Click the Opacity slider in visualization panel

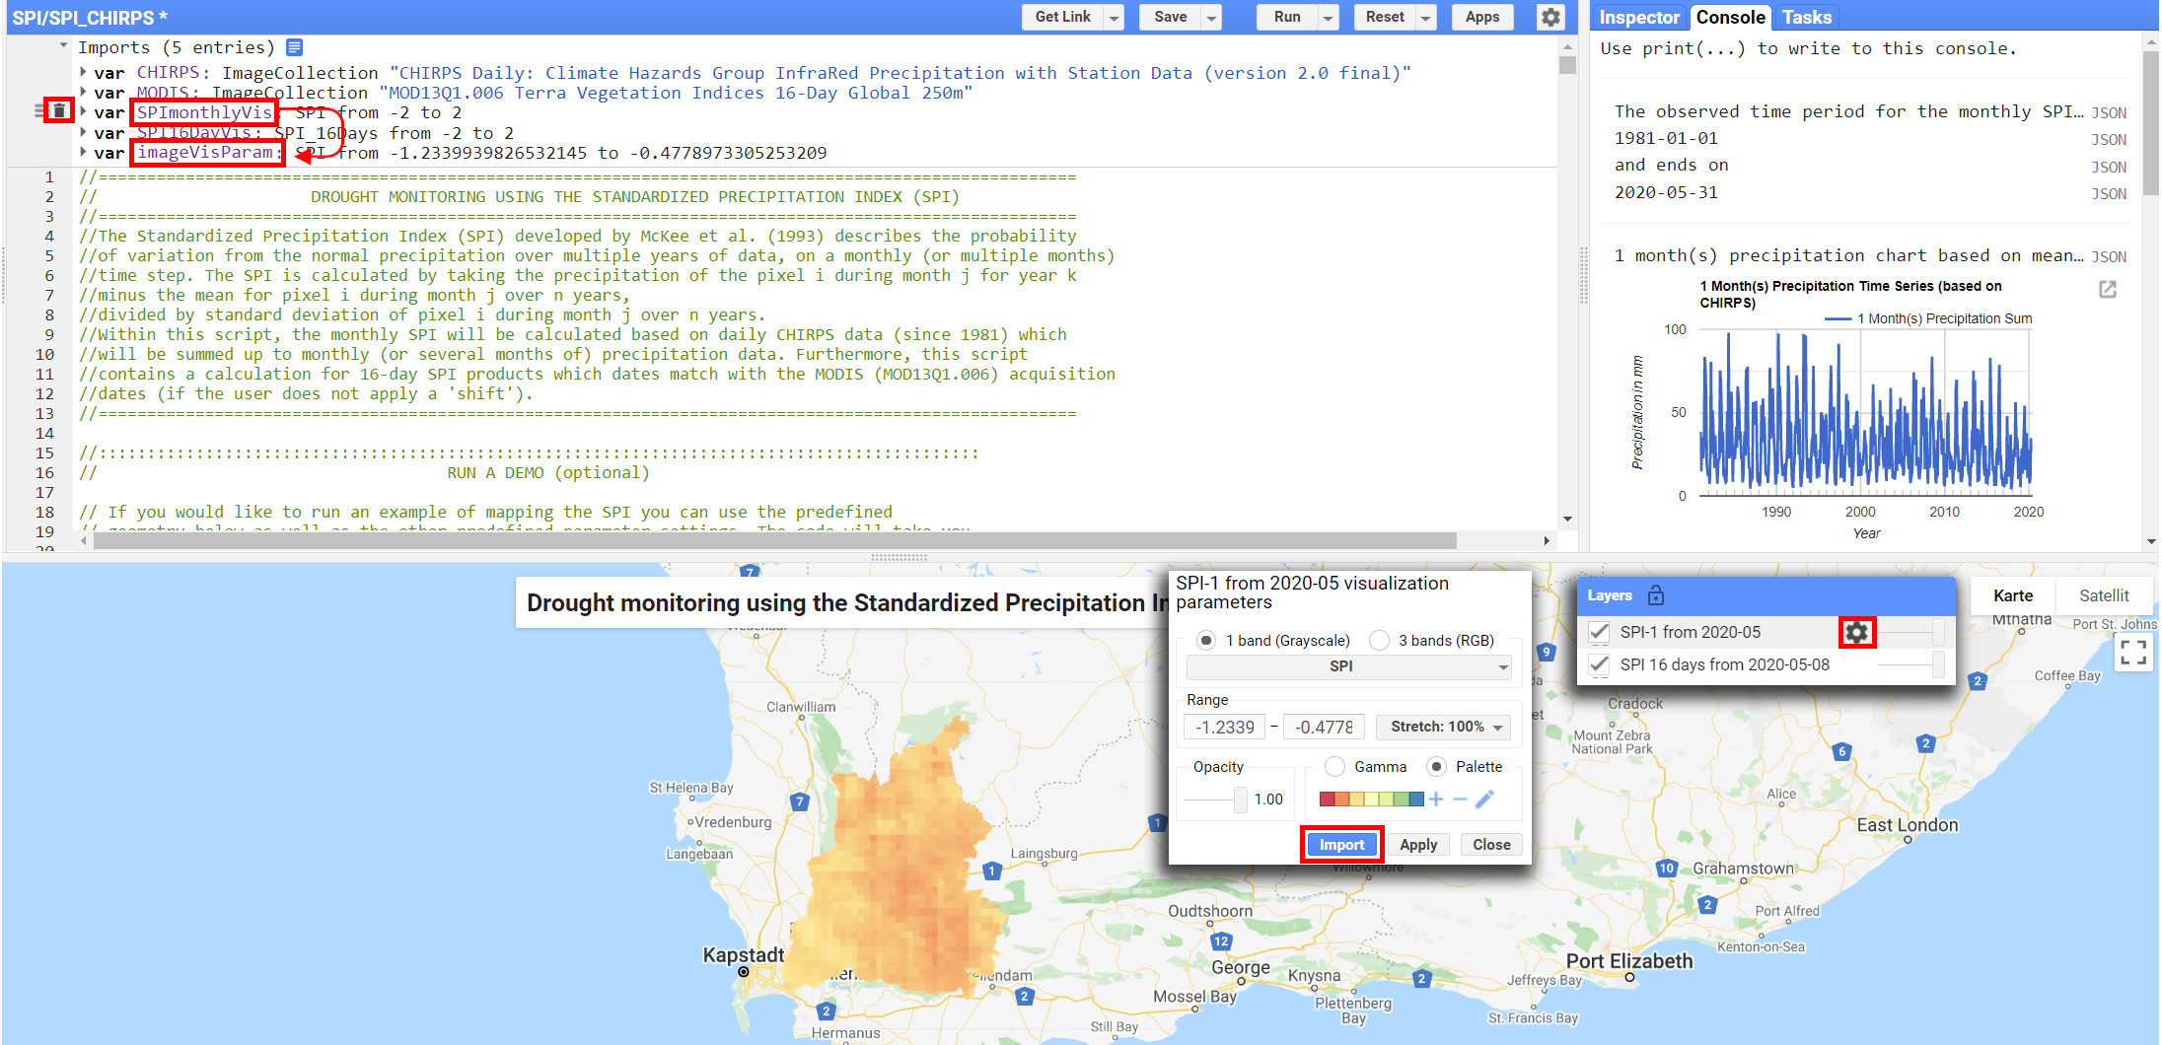[x=1215, y=800]
